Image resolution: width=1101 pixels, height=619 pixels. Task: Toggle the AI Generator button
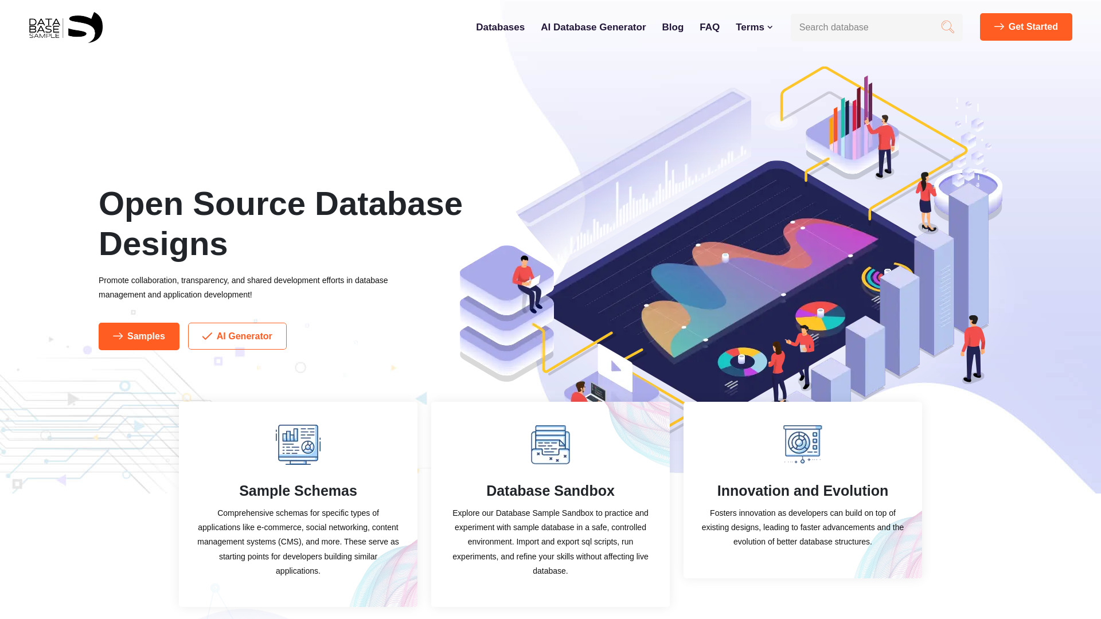pyautogui.click(x=237, y=335)
